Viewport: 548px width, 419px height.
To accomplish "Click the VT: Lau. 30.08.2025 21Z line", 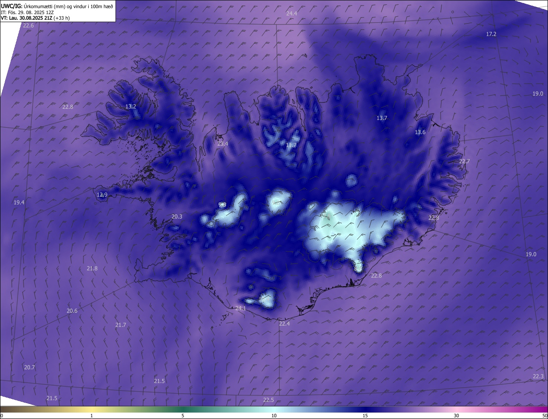I will click(35, 18).
